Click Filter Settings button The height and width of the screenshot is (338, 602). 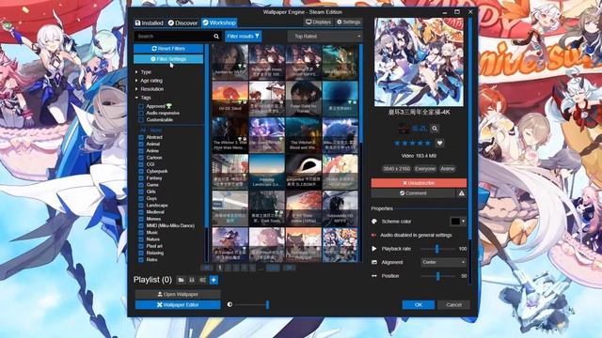[x=168, y=59]
